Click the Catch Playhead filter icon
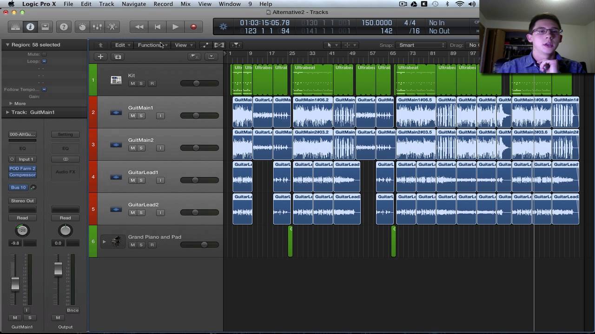The width and height of the screenshot is (595, 334). point(236,45)
